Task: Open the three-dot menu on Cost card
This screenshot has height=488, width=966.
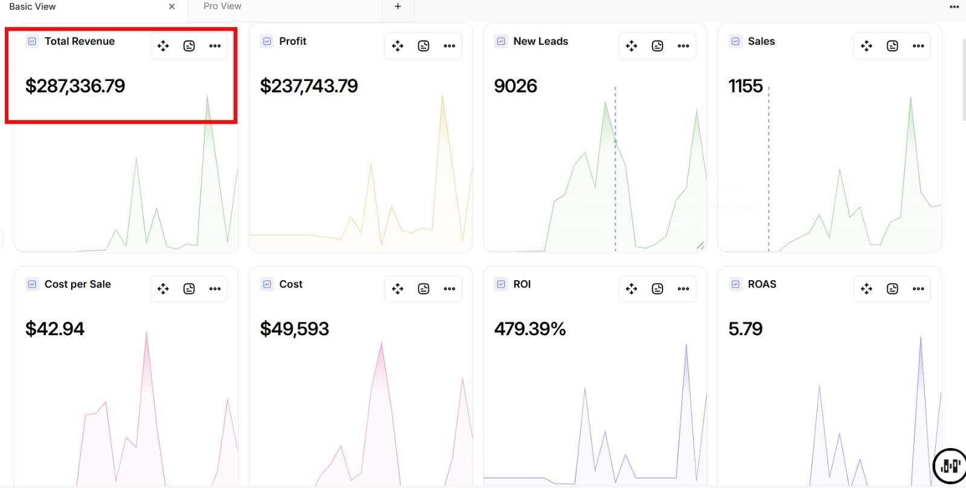Action: (449, 289)
